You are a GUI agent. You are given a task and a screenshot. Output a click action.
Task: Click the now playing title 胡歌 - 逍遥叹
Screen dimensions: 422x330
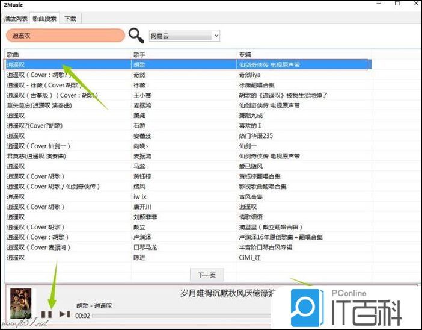[94, 305]
